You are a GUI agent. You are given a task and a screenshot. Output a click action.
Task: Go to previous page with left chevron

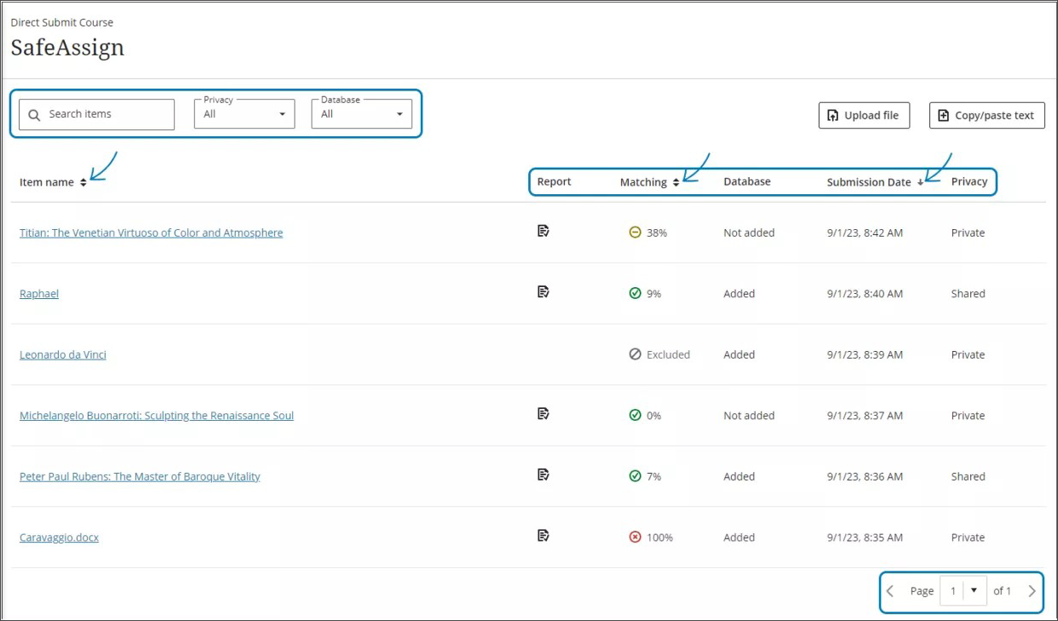pyautogui.click(x=890, y=591)
